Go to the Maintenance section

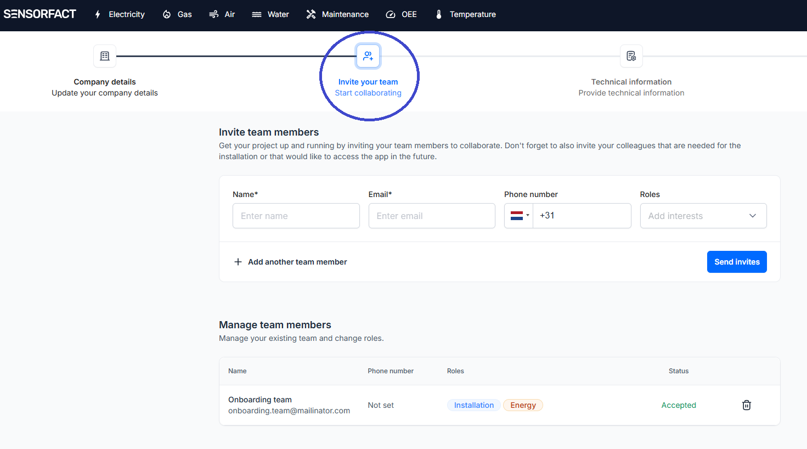coord(337,14)
